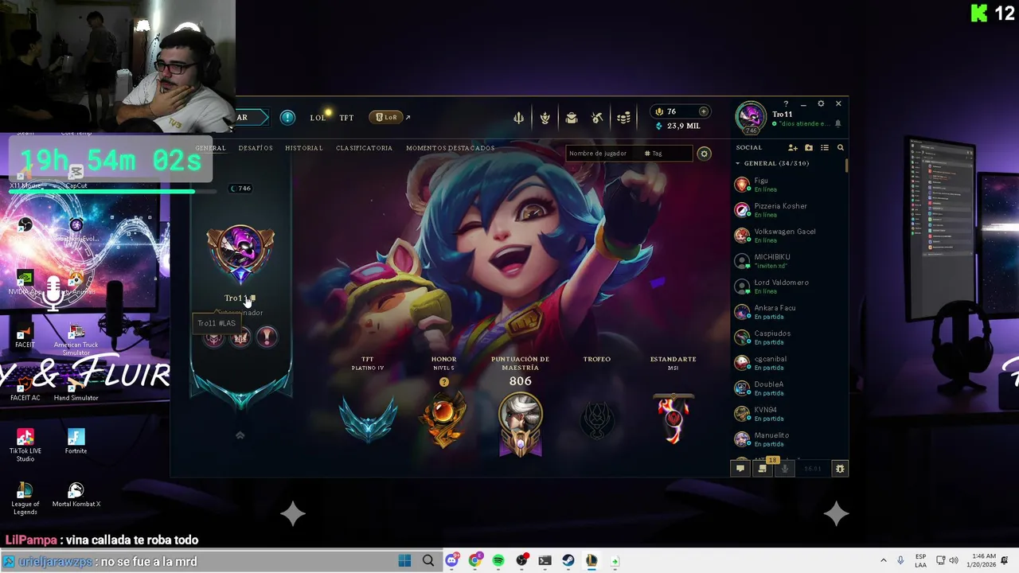Click the Trofeo emblem slot
The image size is (1019, 573).
pos(597,419)
